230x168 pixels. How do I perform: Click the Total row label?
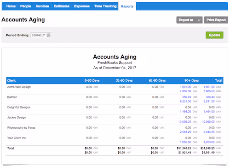(x=11, y=148)
